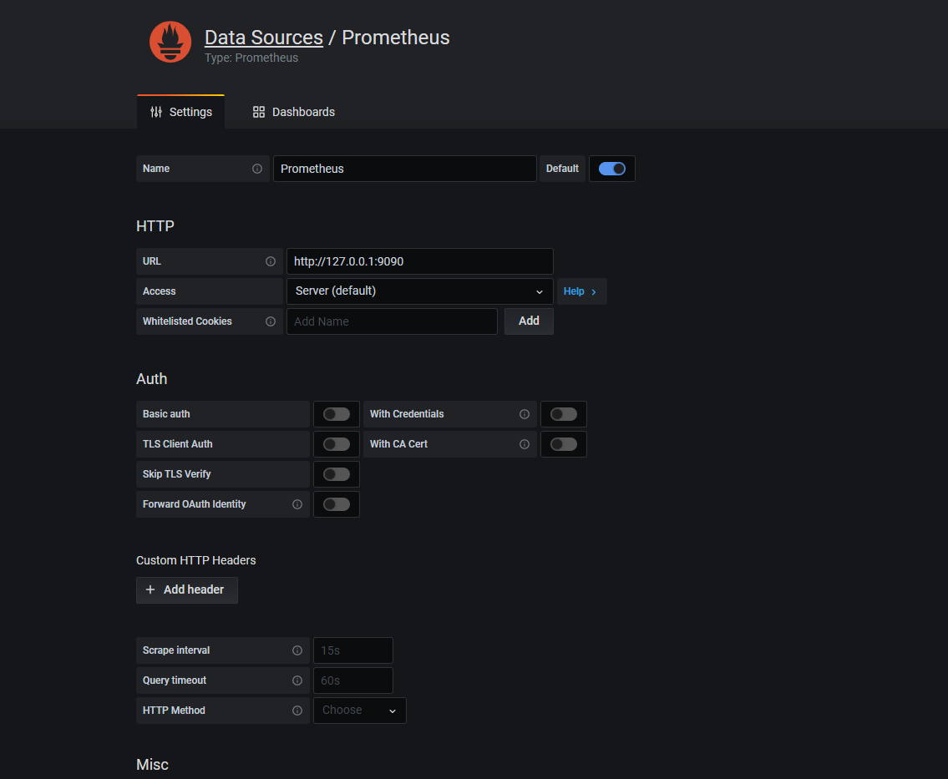Screen dimensions: 948x779
Task: Enable TLS Client Auth toggle
Action: point(337,444)
